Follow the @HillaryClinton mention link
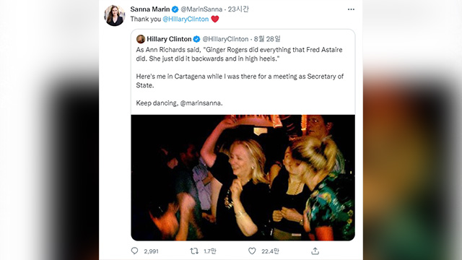This screenshot has width=462, height=260. [186, 19]
